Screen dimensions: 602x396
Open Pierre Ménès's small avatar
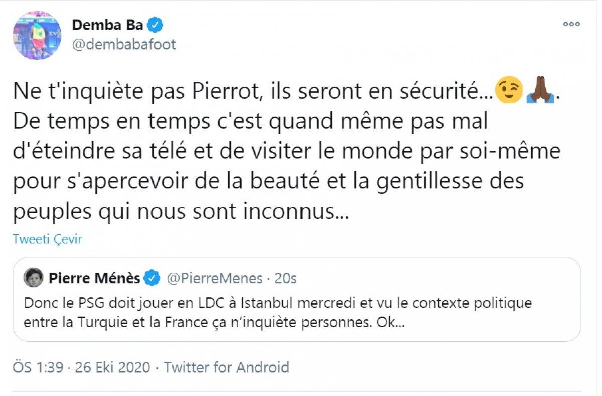[x=34, y=278]
